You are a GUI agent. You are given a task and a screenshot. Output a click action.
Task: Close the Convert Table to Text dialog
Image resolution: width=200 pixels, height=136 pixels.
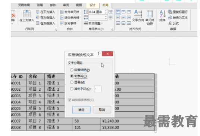tap(107, 54)
